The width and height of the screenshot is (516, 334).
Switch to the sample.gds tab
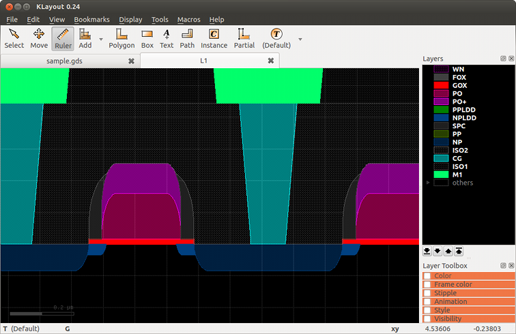point(64,61)
